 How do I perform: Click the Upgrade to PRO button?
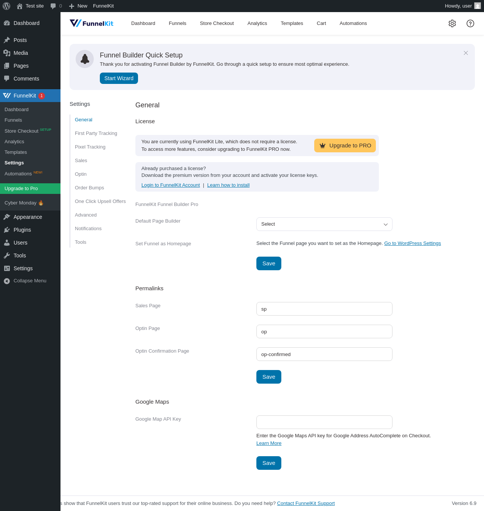(x=345, y=146)
